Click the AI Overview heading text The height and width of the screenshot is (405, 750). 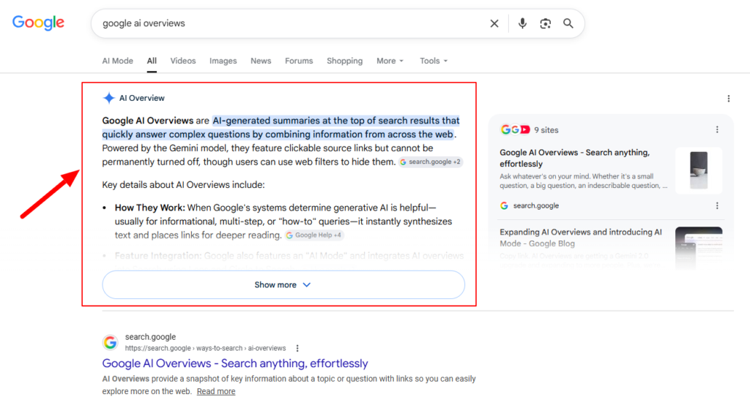coord(141,98)
